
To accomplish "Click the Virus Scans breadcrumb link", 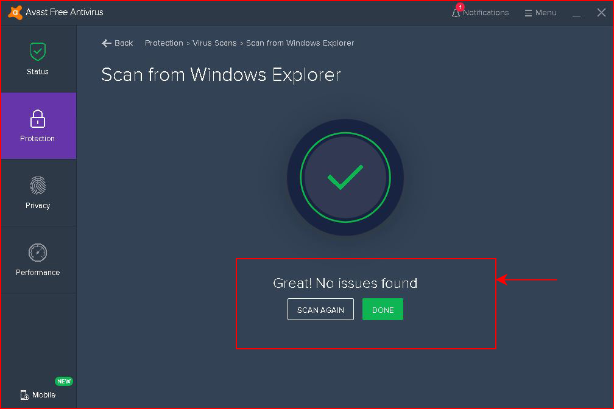I will 214,43.
